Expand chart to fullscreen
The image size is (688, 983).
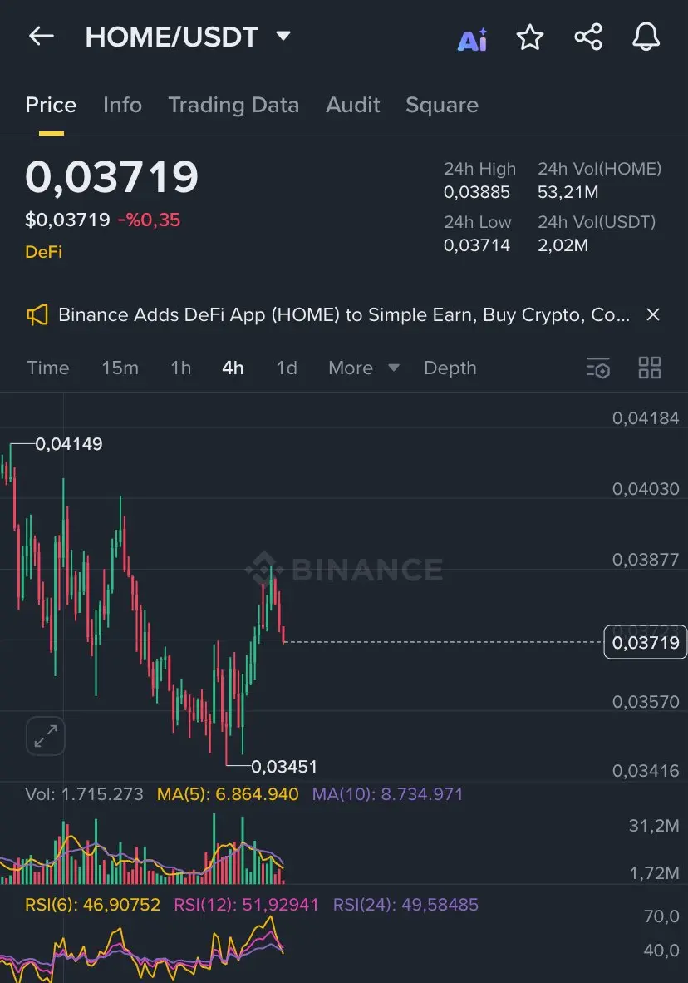(x=46, y=735)
